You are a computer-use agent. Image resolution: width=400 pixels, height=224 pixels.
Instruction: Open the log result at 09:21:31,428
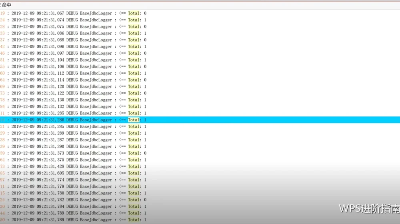[x=200, y=166]
